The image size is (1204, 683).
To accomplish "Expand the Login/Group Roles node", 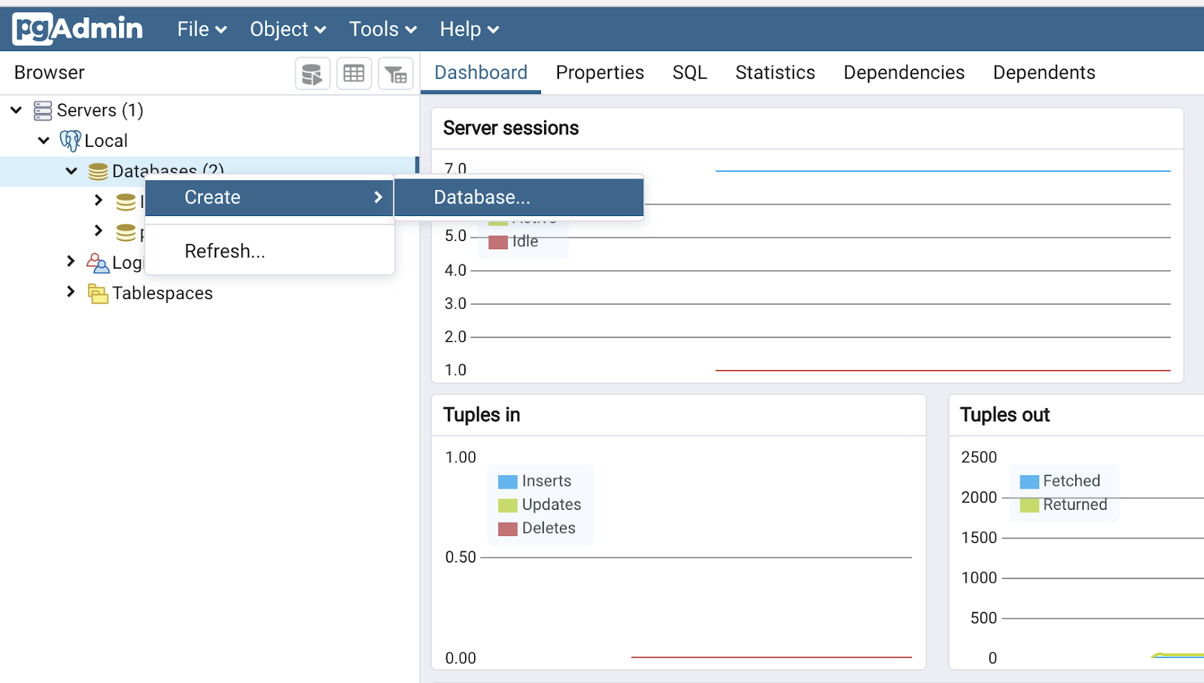I will pyautogui.click(x=71, y=261).
